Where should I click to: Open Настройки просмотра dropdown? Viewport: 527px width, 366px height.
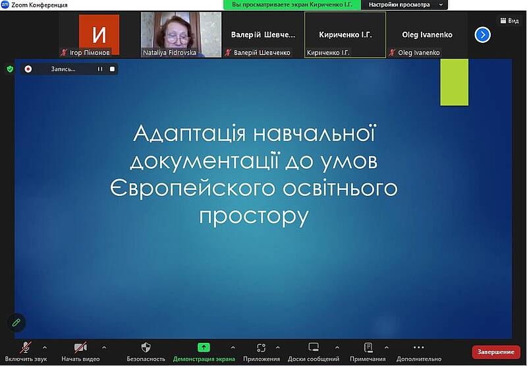coord(404,5)
